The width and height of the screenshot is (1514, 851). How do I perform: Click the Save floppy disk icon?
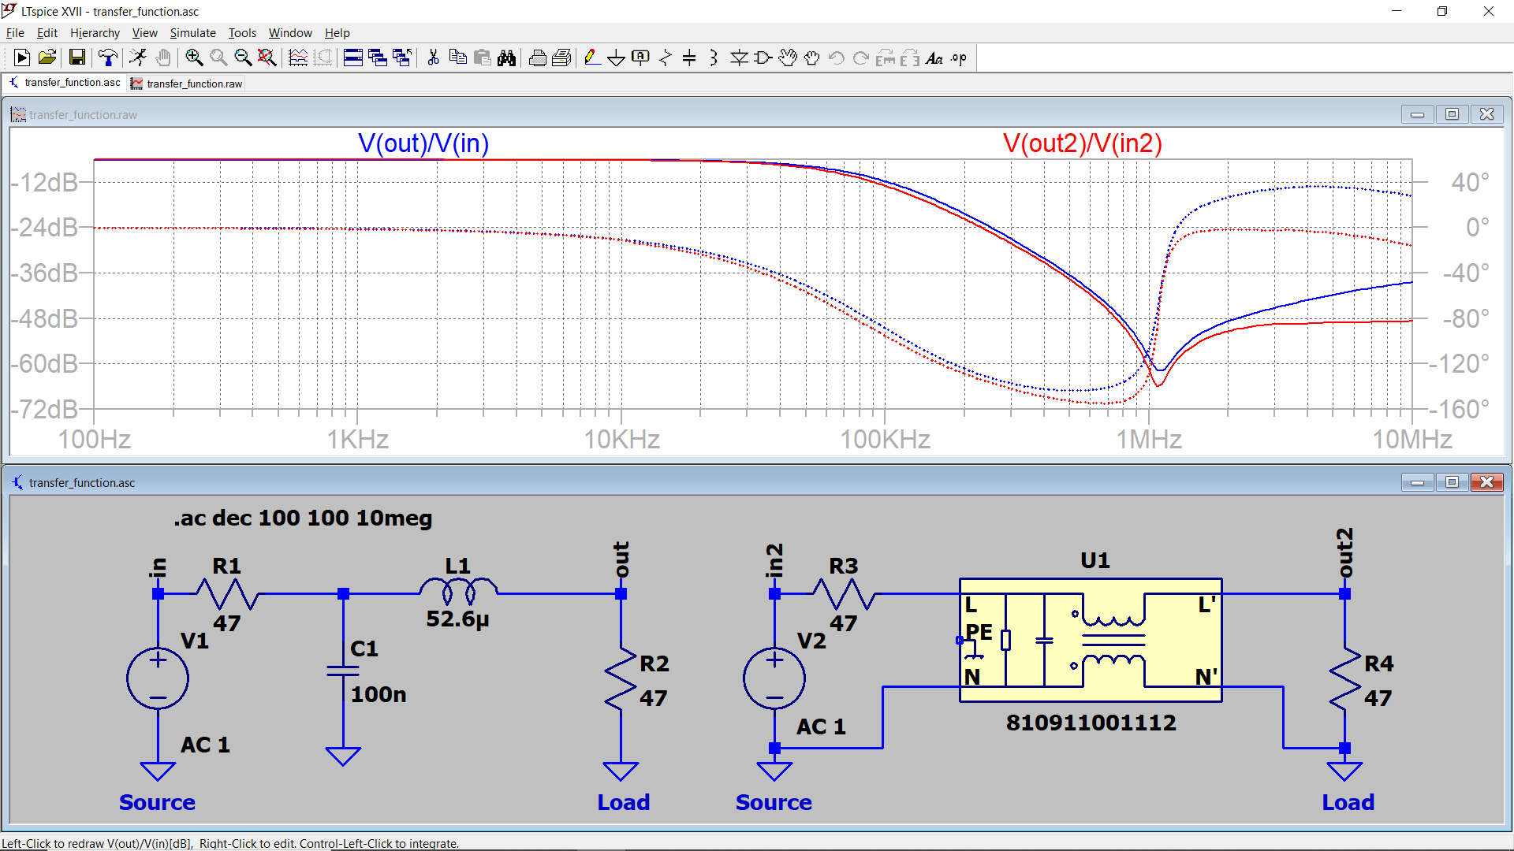76,58
